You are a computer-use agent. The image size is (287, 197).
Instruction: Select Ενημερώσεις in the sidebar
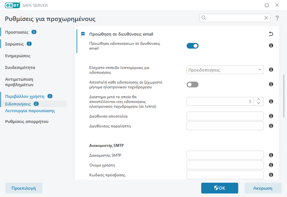[18, 56]
